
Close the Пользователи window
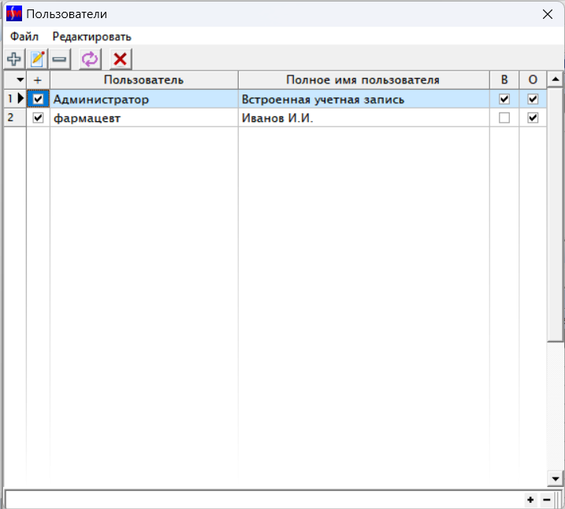click(x=548, y=14)
